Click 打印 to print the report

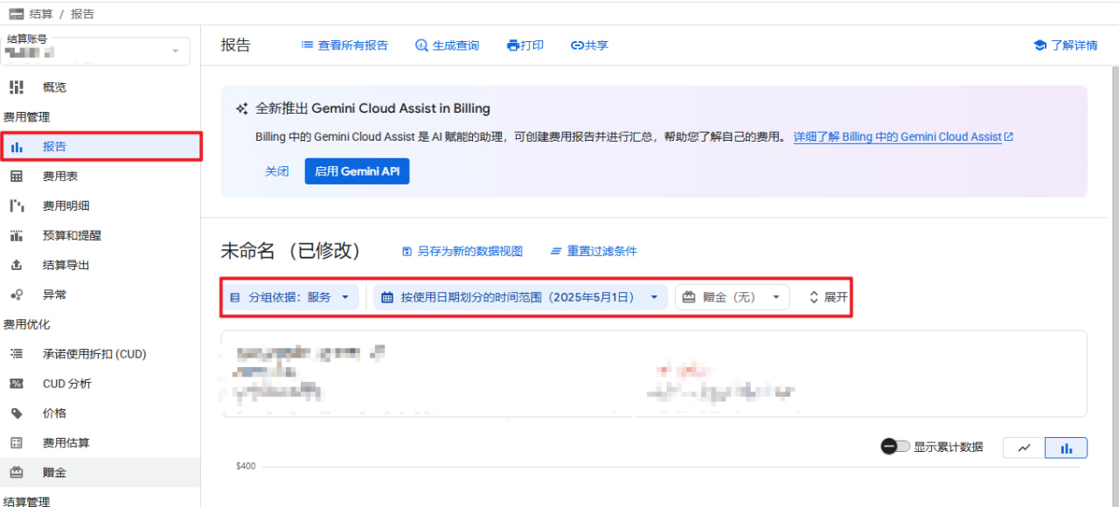click(525, 45)
